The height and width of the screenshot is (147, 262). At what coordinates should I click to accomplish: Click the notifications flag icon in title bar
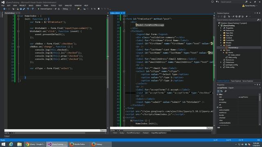tap(217, 2)
